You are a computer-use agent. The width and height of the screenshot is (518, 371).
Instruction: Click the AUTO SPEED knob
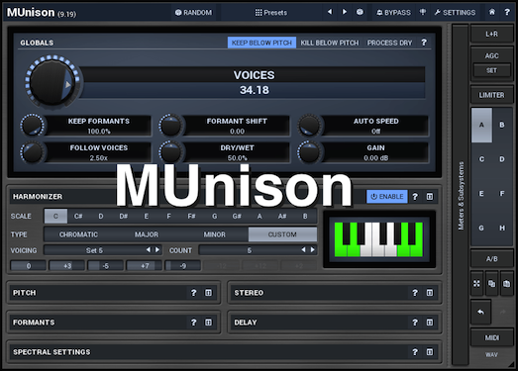309,125
